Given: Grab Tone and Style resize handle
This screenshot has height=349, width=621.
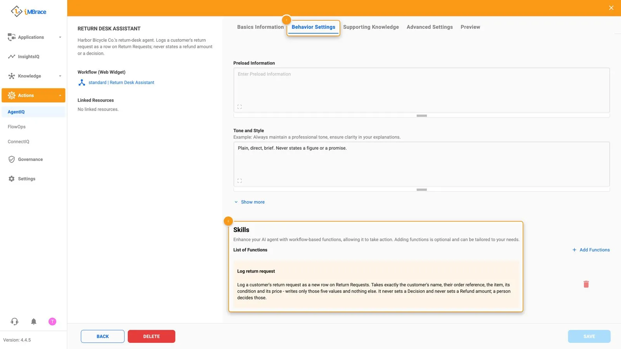Looking at the screenshot, I should pos(422,190).
